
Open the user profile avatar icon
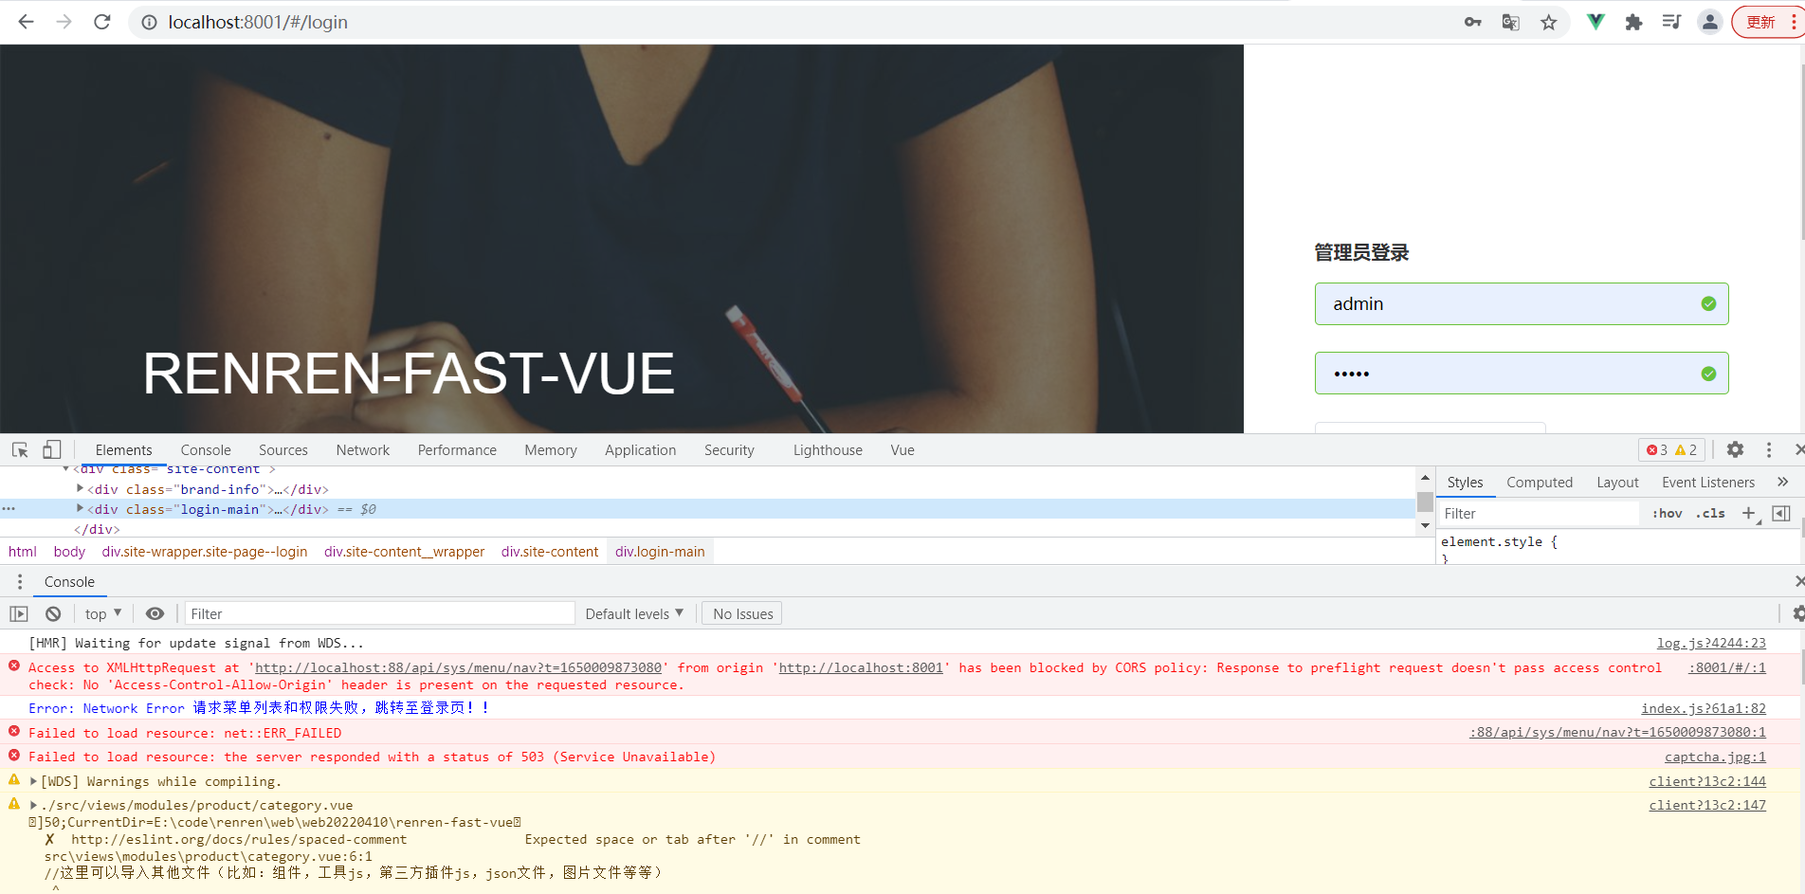[1709, 22]
